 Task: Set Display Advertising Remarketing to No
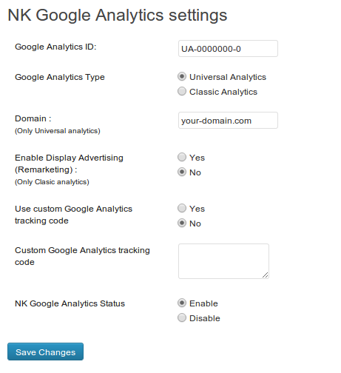click(x=182, y=172)
